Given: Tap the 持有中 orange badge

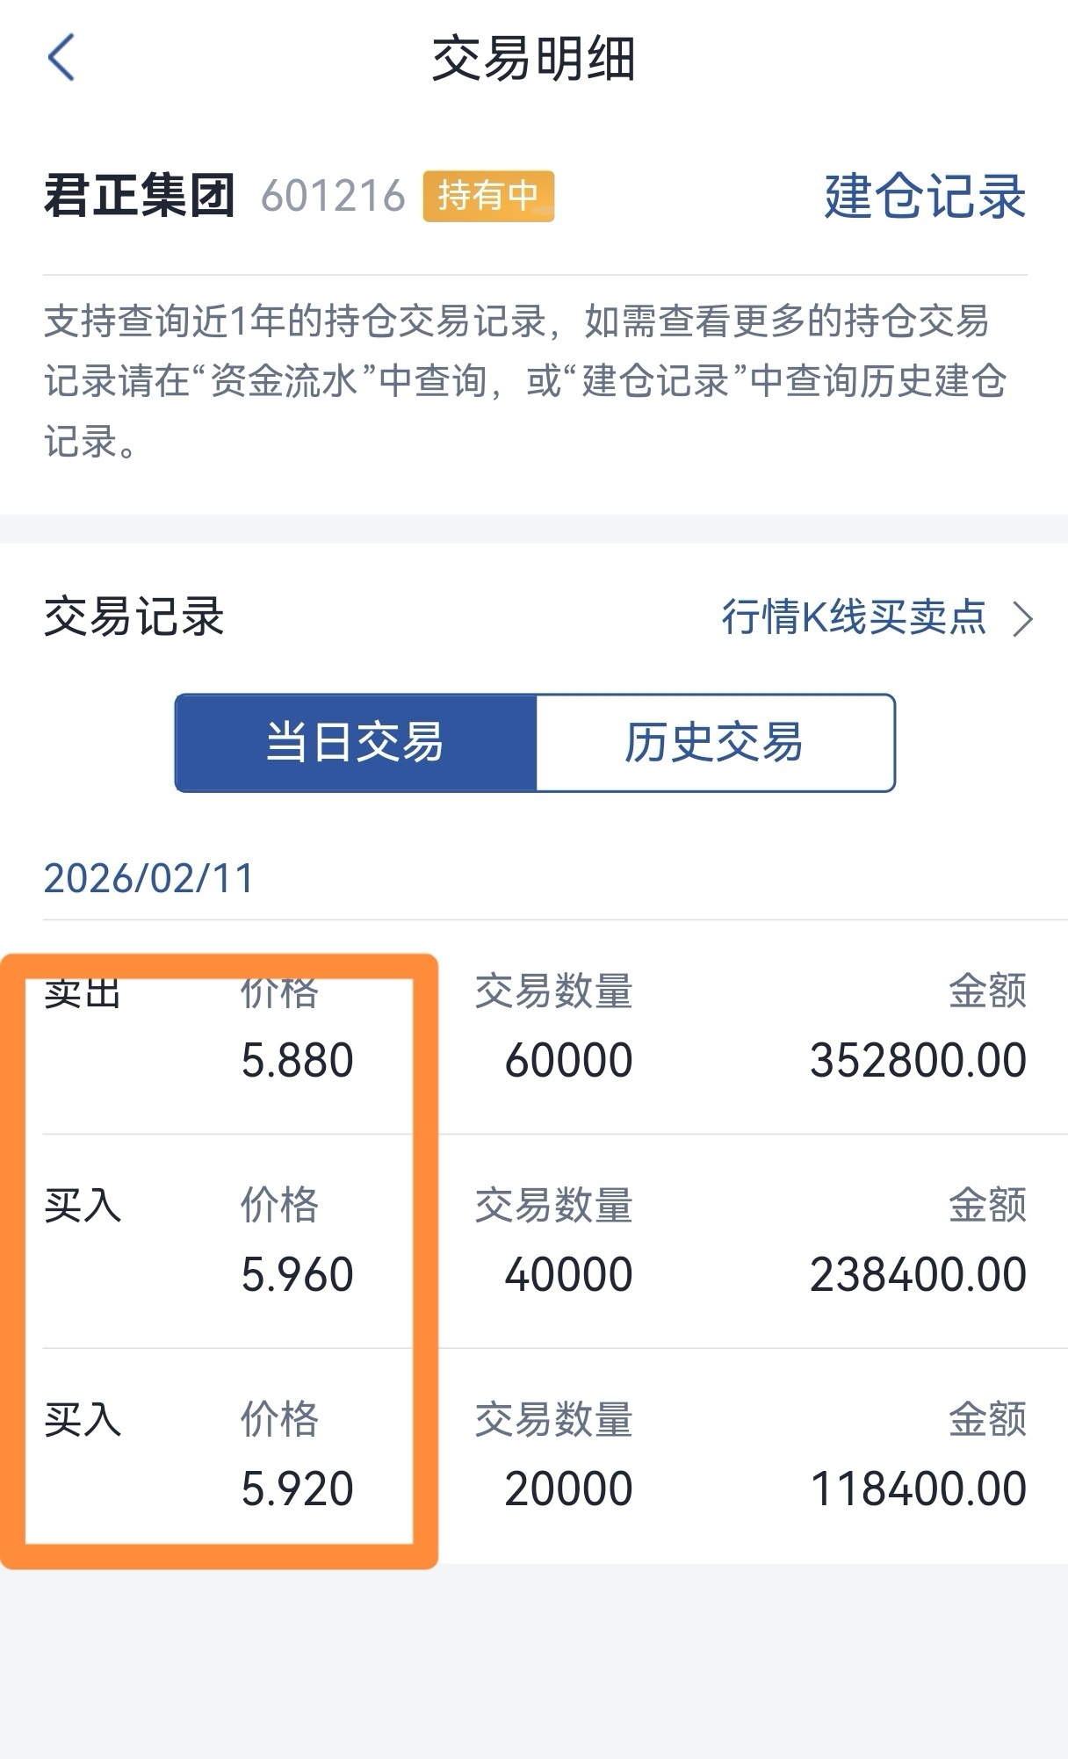Looking at the screenshot, I should tap(488, 196).
